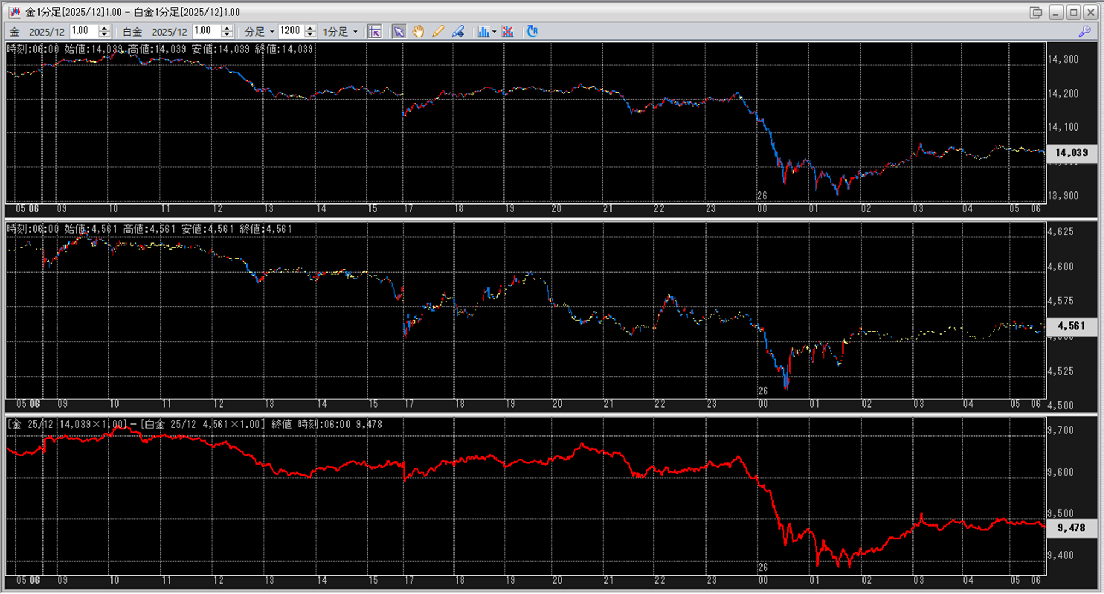Click the 金 symbol label
Image resolution: width=1104 pixels, height=594 pixels.
tap(15, 32)
